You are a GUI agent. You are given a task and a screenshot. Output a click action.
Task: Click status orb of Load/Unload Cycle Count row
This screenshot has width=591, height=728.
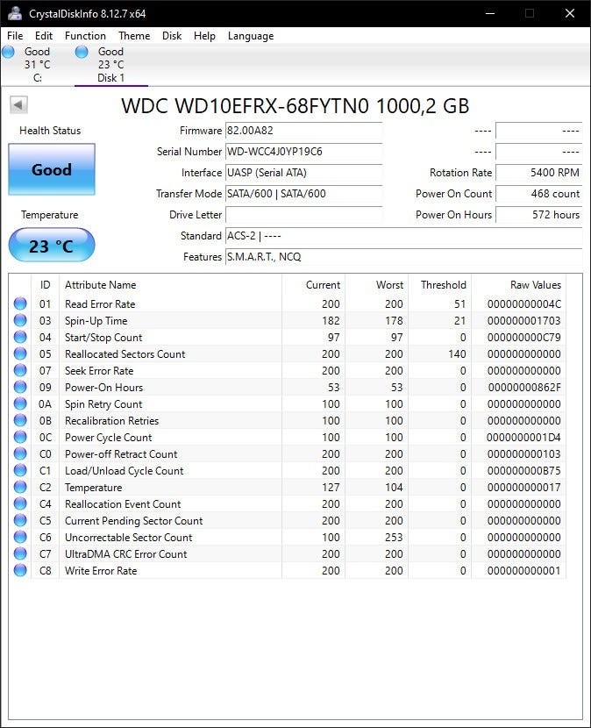[x=20, y=471]
